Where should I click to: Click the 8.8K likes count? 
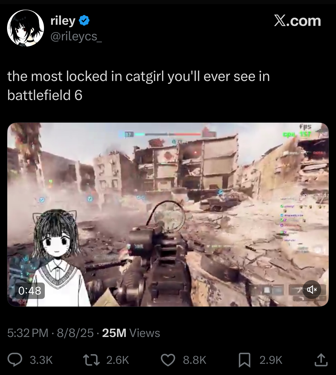pos(195,360)
